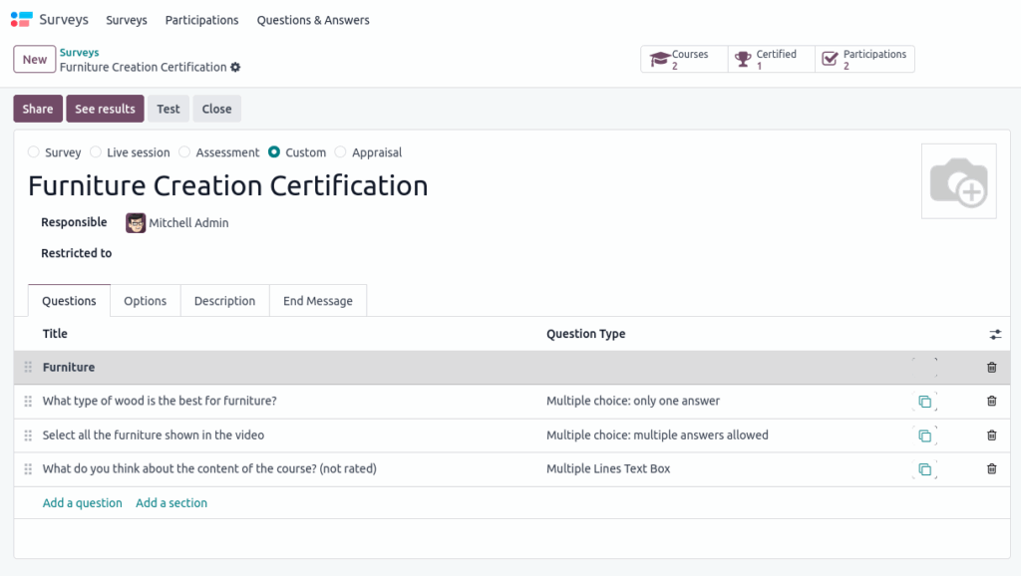Duplicate the 'Select all the furniture' question

tap(924, 435)
